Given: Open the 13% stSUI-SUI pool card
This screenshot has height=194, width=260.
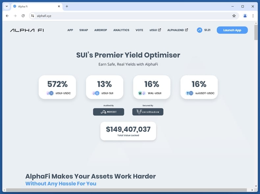Looking at the screenshot, I should [x=105, y=87].
